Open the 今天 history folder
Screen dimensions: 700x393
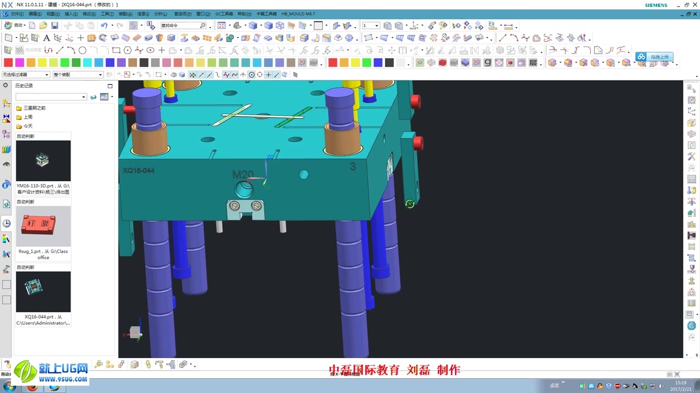[x=25, y=126]
